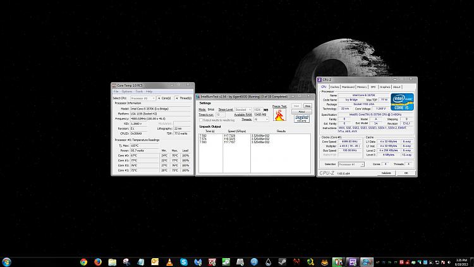
Task: Open the Help menu in Core Temp
Action: pyautogui.click(x=149, y=91)
